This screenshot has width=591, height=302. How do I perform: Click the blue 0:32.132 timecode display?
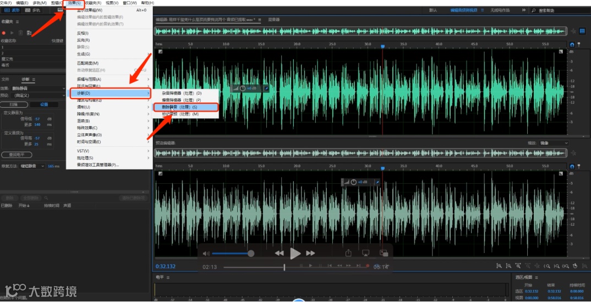coord(166,266)
